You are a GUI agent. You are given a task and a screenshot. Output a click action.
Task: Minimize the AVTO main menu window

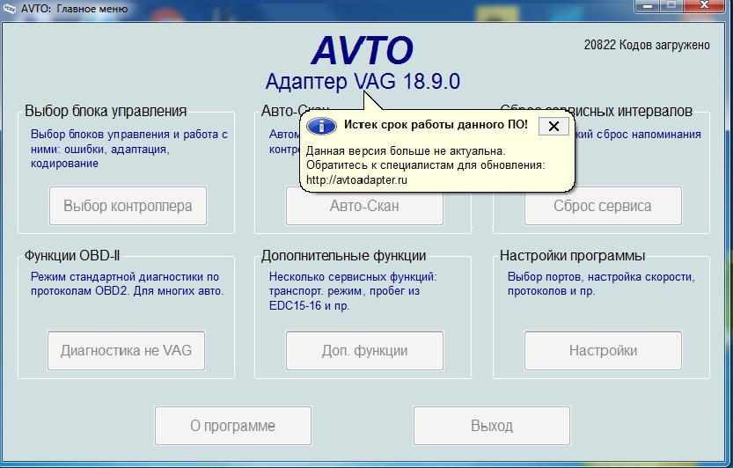(648, 6)
